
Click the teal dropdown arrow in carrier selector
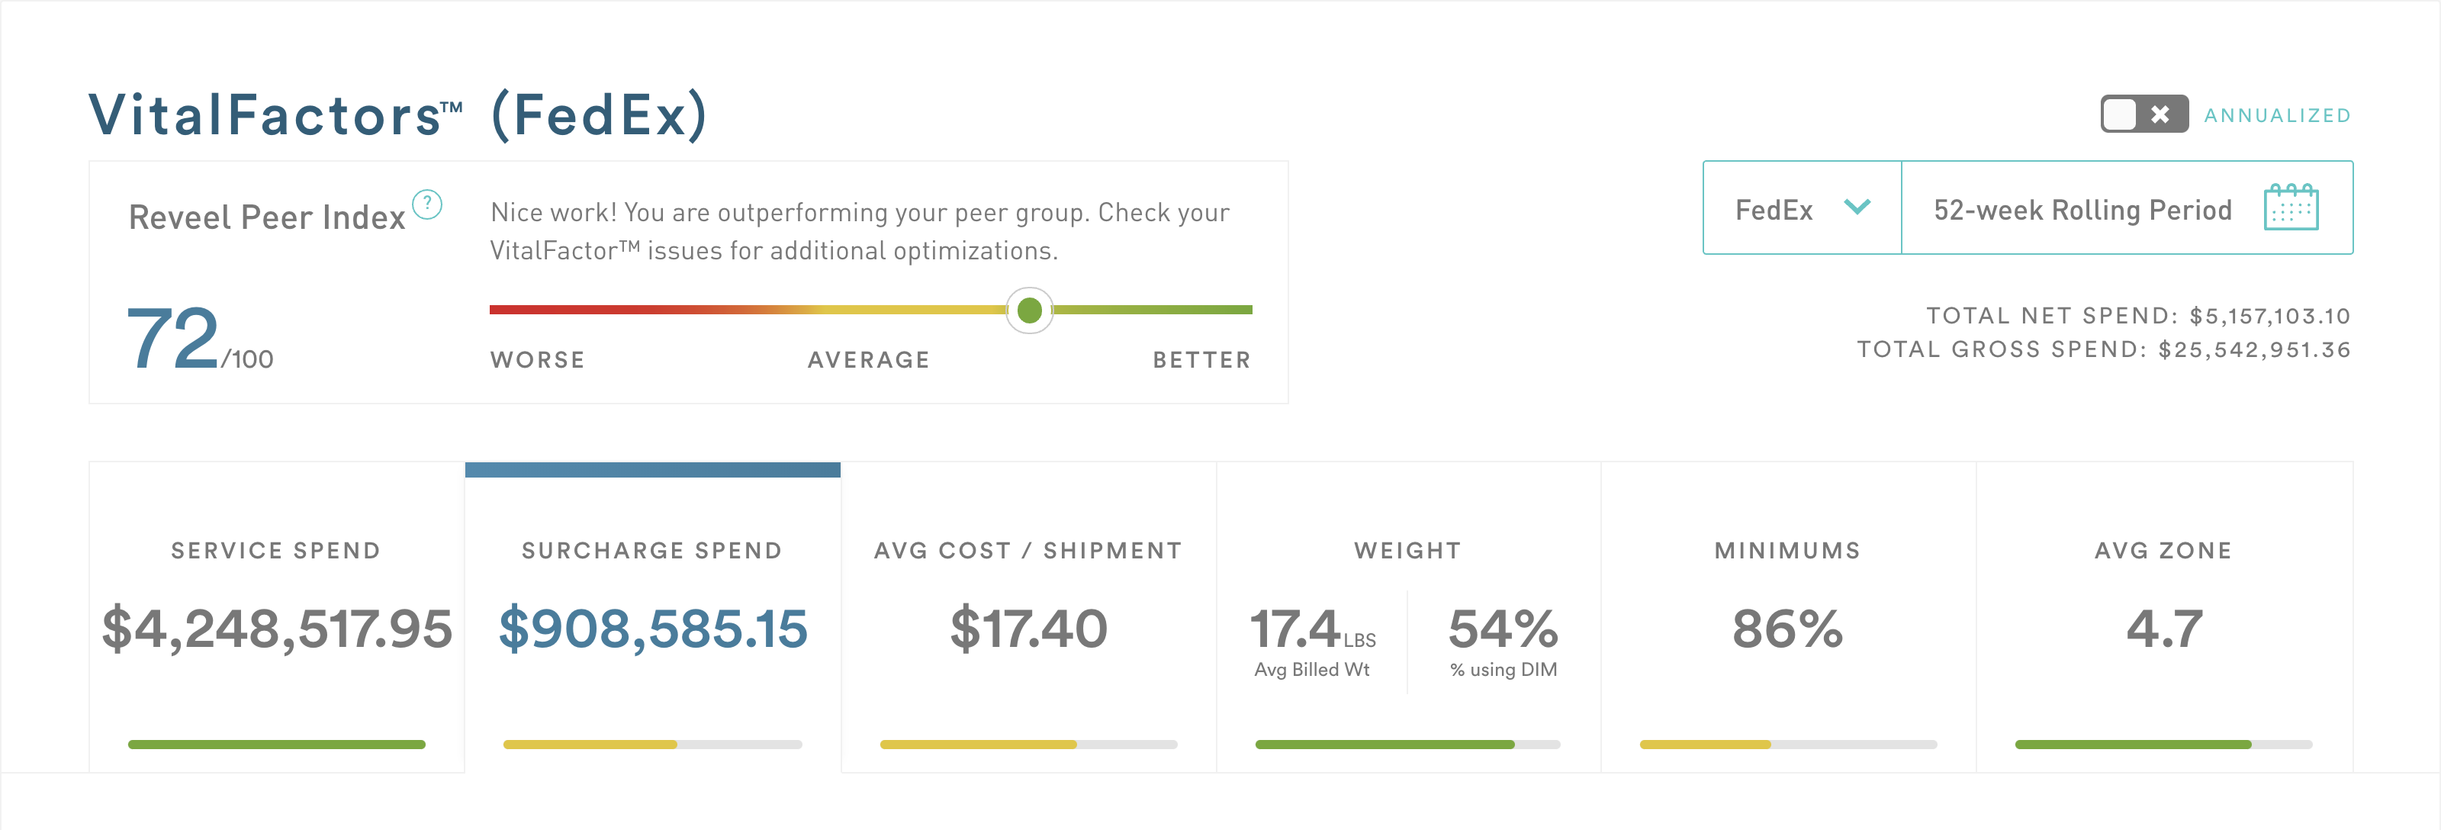click(x=1857, y=209)
